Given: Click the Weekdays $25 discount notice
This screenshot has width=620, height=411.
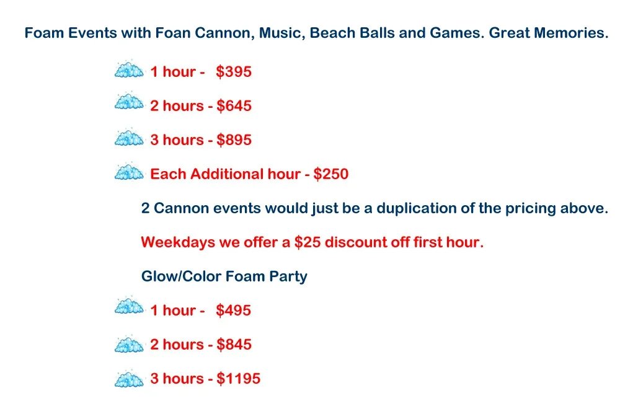Looking at the screenshot, I should coord(312,242).
